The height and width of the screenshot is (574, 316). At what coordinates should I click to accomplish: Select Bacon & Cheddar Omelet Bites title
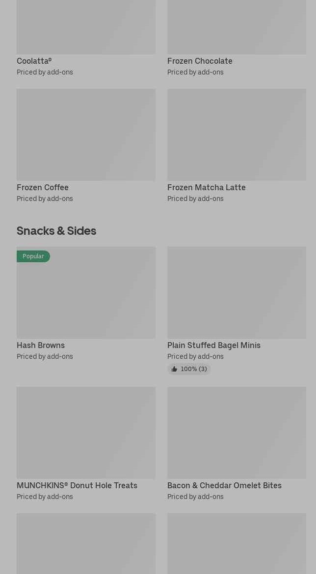[x=224, y=486]
